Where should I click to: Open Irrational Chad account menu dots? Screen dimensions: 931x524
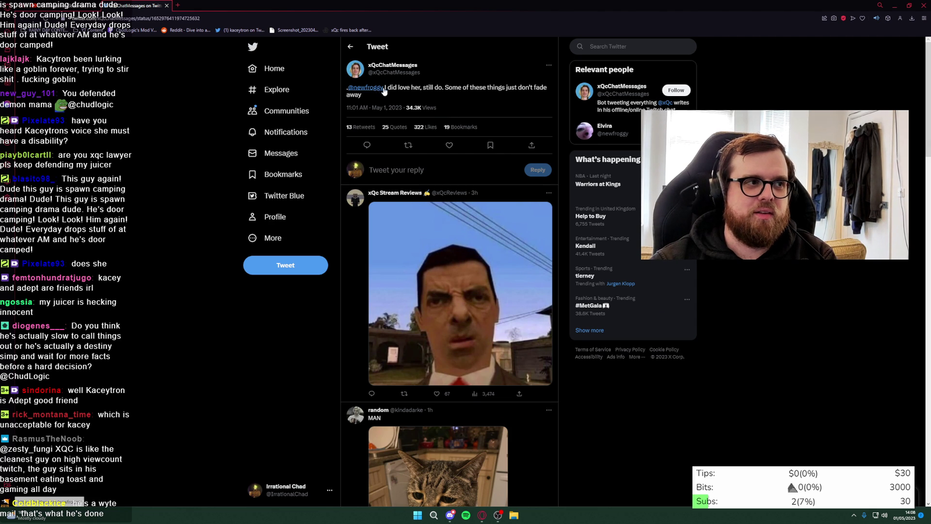pos(329,490)
